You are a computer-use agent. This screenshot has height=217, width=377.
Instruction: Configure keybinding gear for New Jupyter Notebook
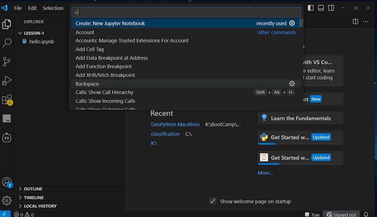292,23
